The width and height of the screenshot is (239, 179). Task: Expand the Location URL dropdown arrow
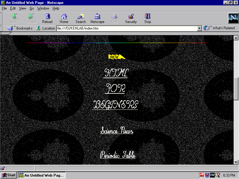coord(199,28)
